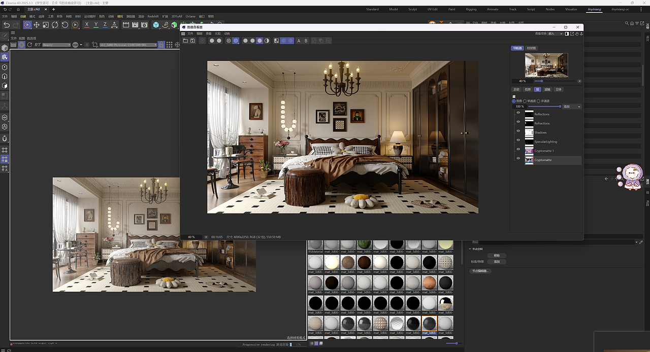Click the RenderView grid icon
Viewport: 650px width, 352px height.
[x=169, y=45]
